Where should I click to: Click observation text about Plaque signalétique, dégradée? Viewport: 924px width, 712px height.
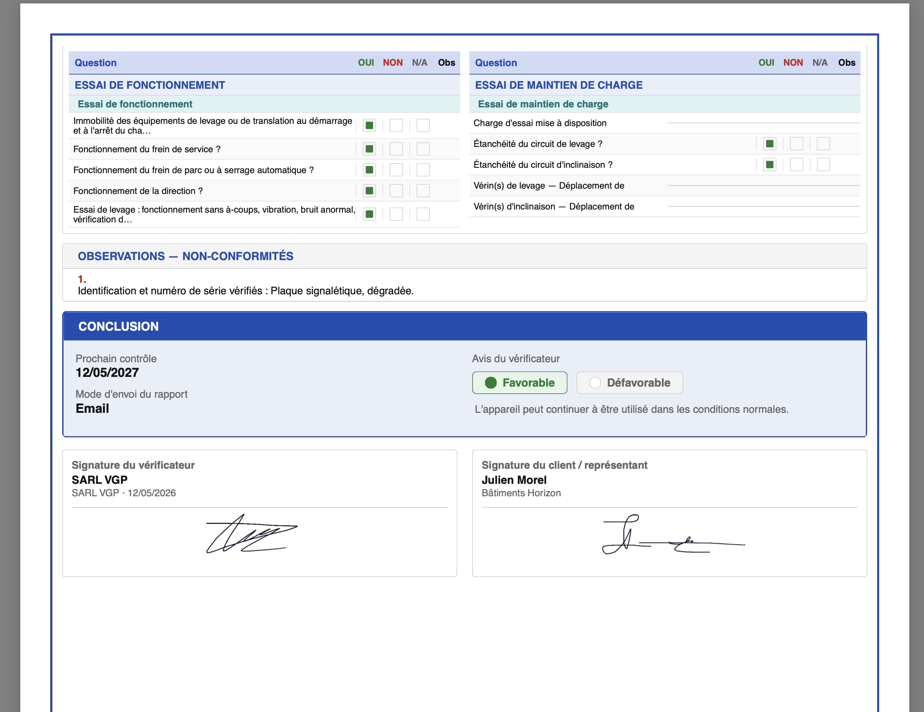(x=246, y=291)
